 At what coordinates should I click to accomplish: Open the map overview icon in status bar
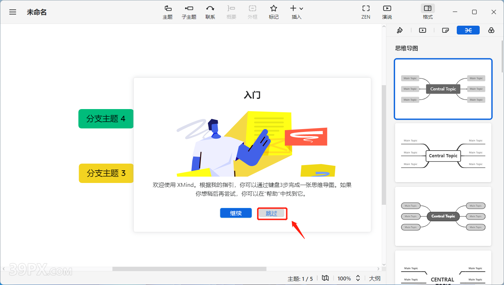tap(325, 278)
